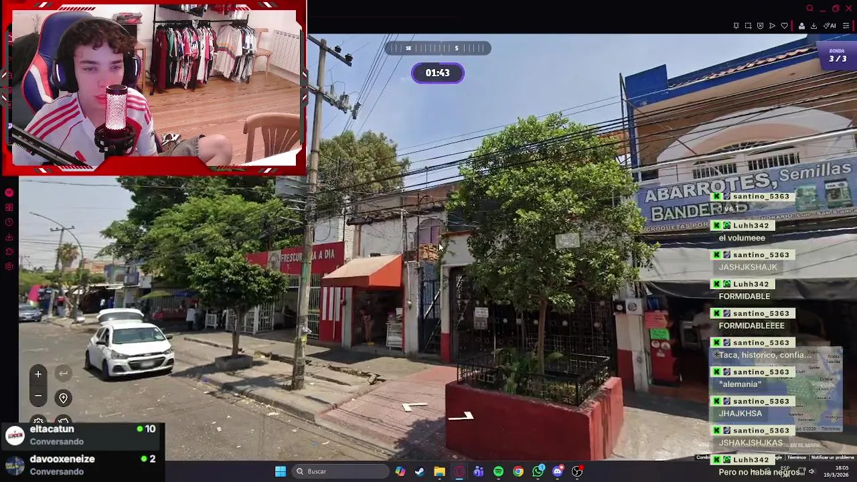Open File Explorer from the taskbar
Screen dimensions: 857x482
[439, 471]
